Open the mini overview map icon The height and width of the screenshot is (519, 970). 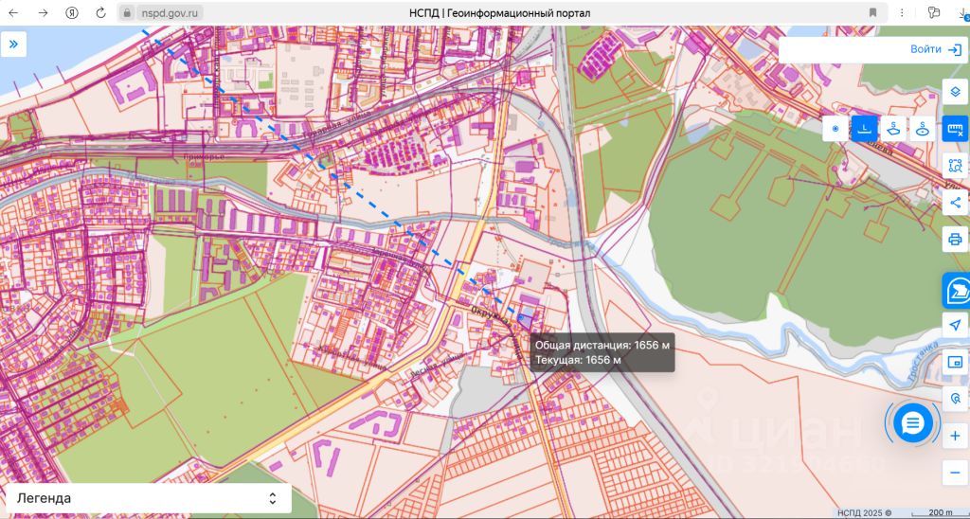coord(955,362)
